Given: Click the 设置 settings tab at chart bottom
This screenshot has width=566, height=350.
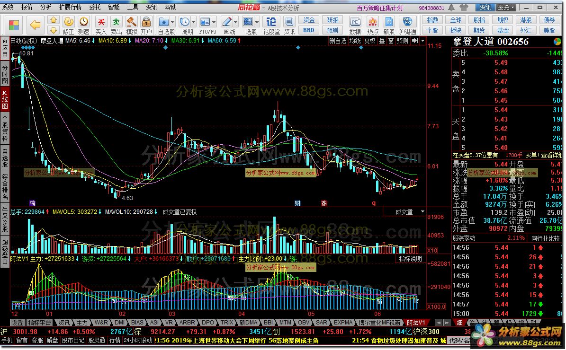Looking at the screenshot, I should pyautogui.click(x=18, y=323).
